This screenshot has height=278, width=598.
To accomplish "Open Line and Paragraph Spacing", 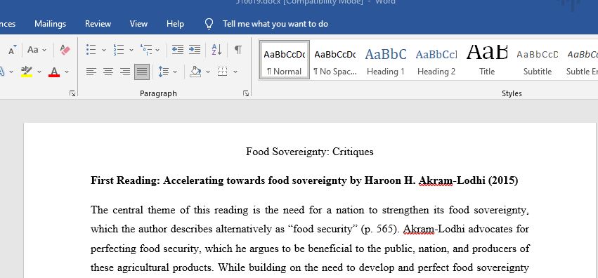I will 164,72.
